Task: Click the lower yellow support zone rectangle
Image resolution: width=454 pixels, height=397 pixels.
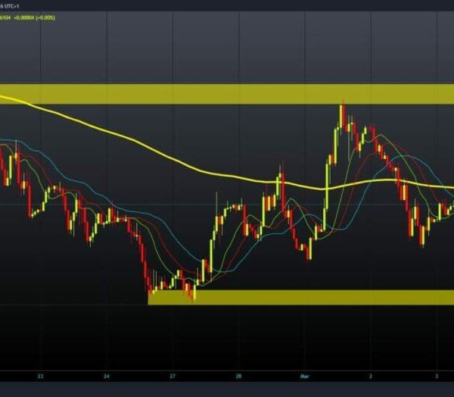Action: pos(303,297)
